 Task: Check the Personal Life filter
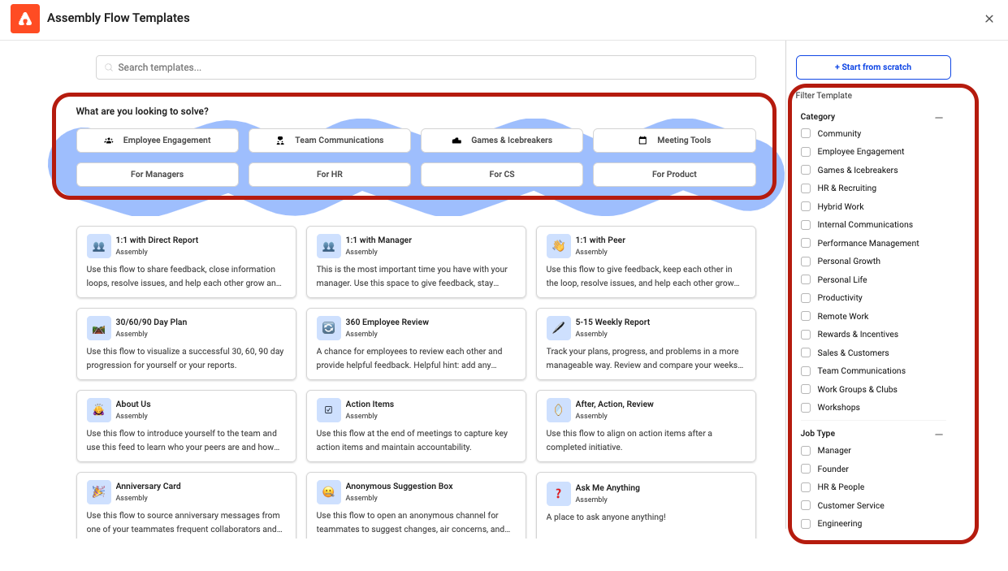click(x=806, y=279)
